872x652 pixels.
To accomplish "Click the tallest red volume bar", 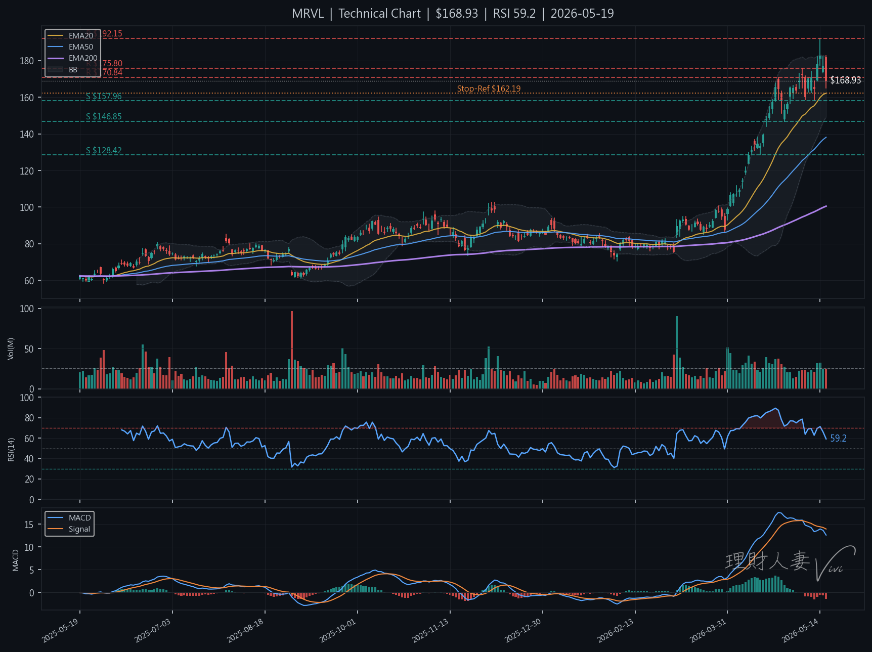I will (292, 350).
